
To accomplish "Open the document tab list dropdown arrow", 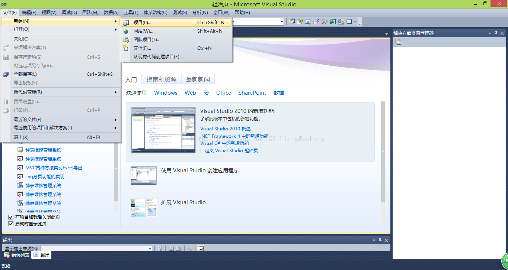I will [387, 34].
